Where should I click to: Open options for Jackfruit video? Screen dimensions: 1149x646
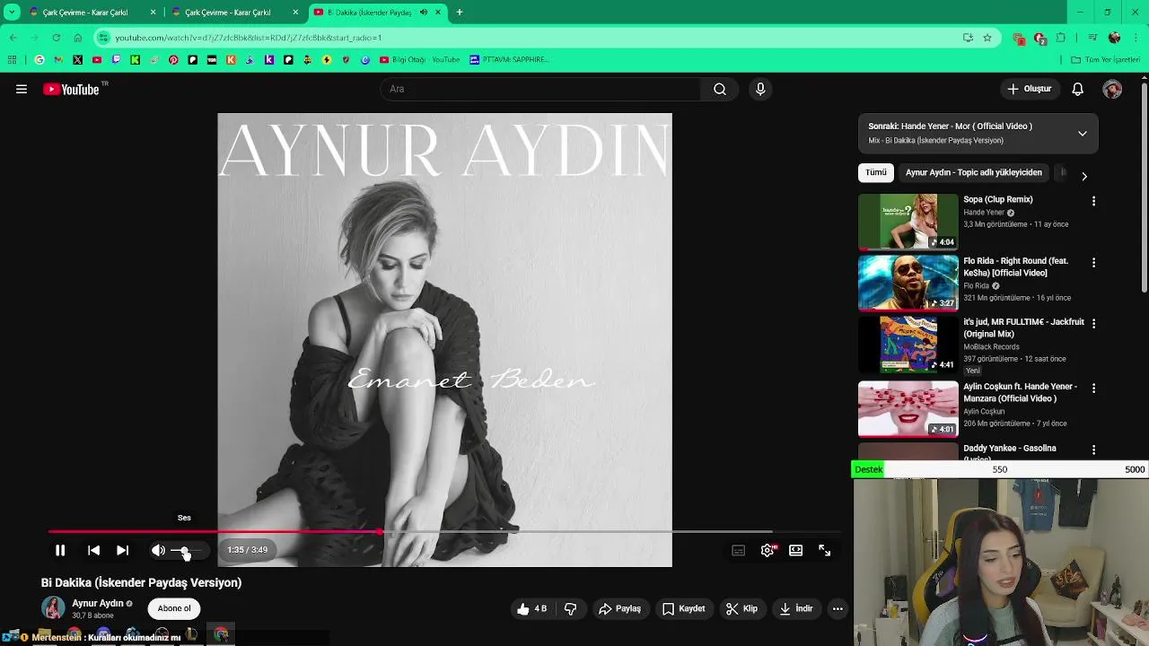[x=1093, y=323]
